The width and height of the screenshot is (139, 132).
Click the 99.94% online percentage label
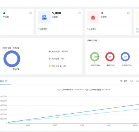click(96, 65)
